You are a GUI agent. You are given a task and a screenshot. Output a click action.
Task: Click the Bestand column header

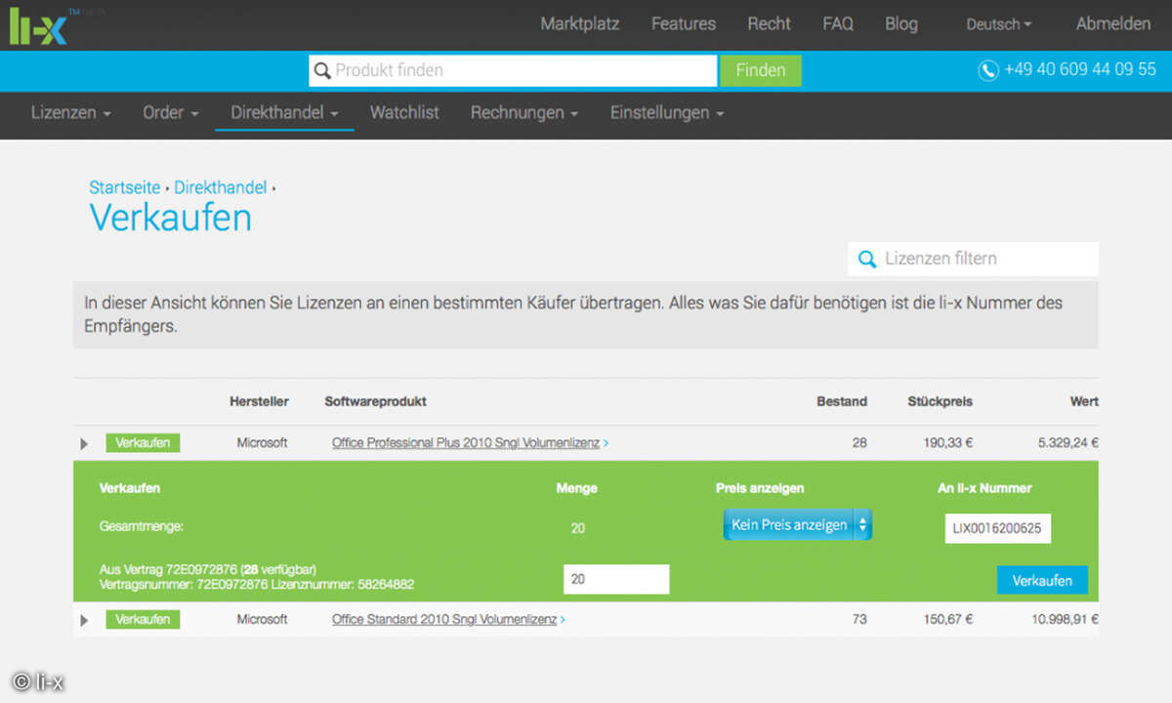[842, 401]
